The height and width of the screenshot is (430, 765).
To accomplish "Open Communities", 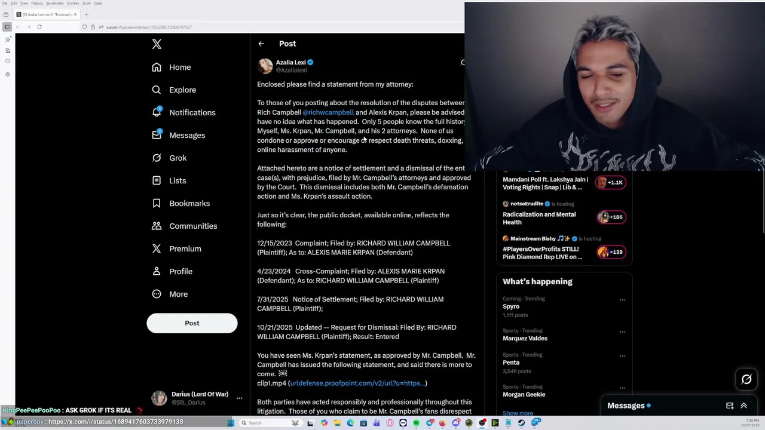I will coord(184,226).
